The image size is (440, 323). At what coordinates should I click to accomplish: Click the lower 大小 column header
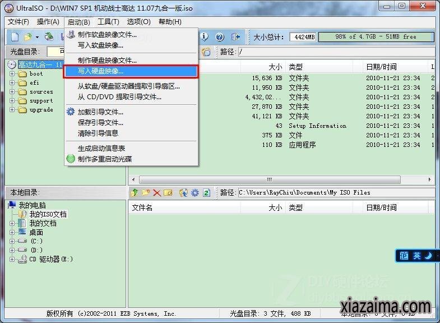coord(263,207)
